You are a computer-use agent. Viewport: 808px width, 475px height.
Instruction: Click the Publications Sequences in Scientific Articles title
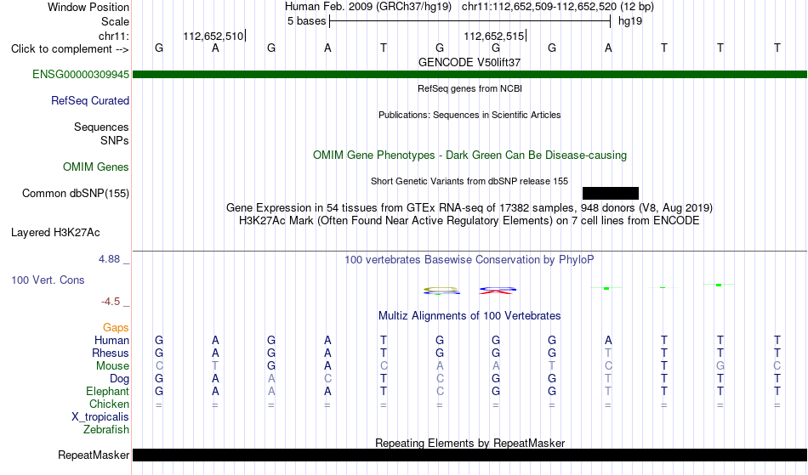click(469, 115)
